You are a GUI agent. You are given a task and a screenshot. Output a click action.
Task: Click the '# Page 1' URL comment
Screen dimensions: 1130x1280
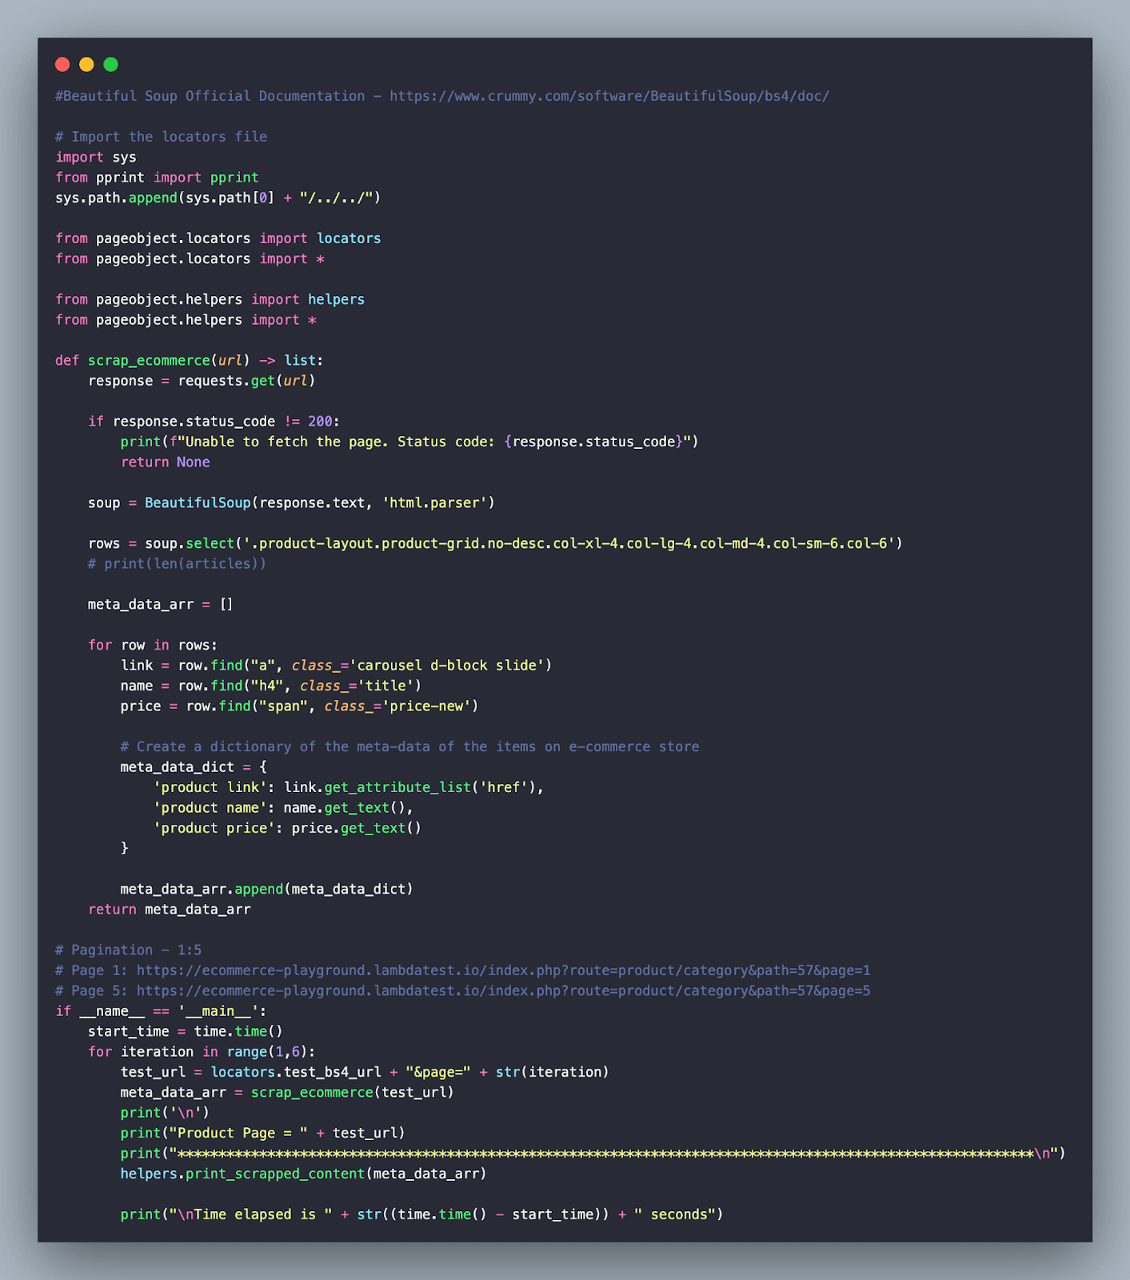pyautogui.click(x=463, y=971)
